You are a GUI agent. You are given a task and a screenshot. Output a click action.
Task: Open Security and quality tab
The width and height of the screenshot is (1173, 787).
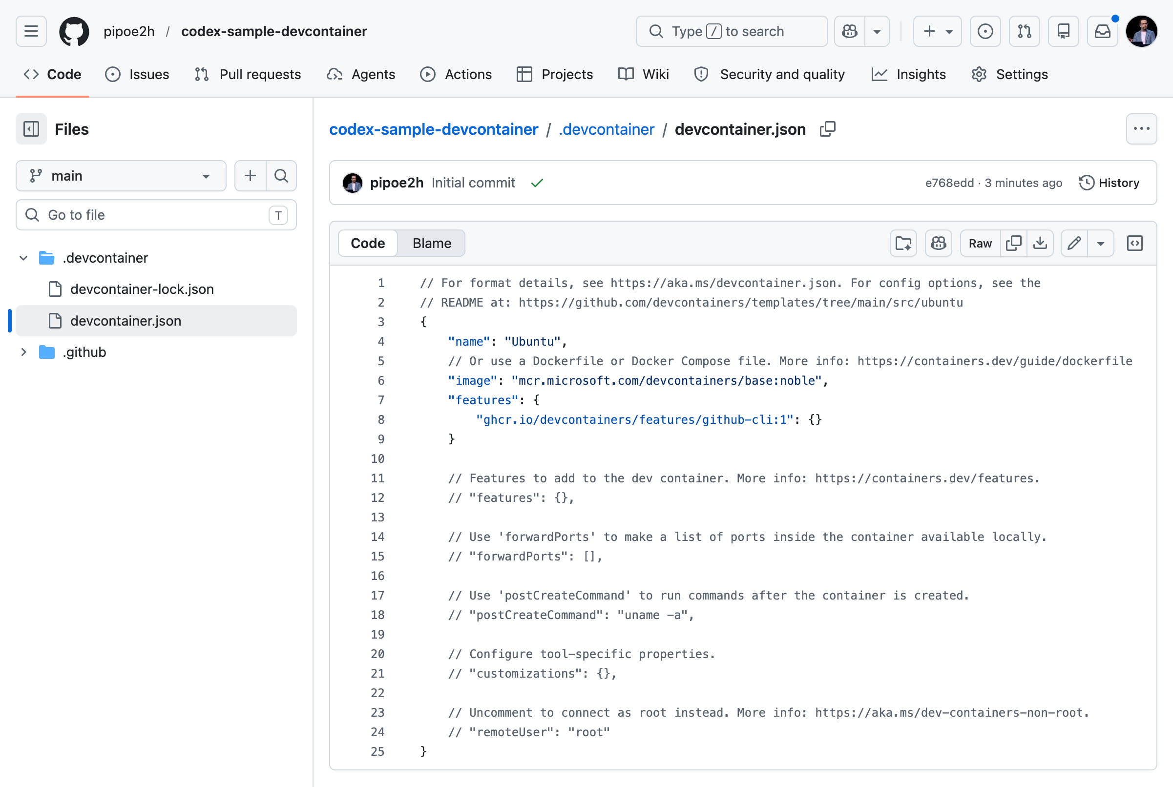pyautogui.click(x=770, y=74)
